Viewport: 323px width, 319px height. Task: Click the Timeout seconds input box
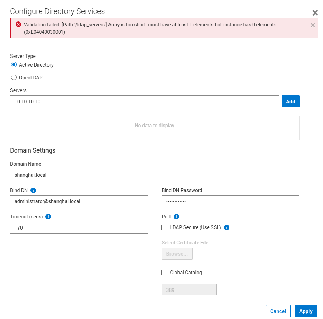tap(79, 228)
